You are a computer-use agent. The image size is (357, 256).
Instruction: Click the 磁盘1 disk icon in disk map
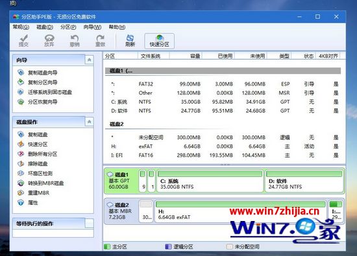point(110,174)
